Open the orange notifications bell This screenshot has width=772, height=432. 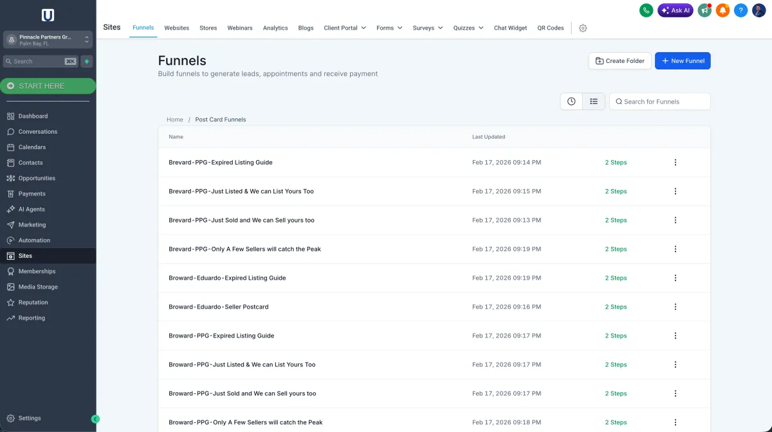click(x=722, y=10)
